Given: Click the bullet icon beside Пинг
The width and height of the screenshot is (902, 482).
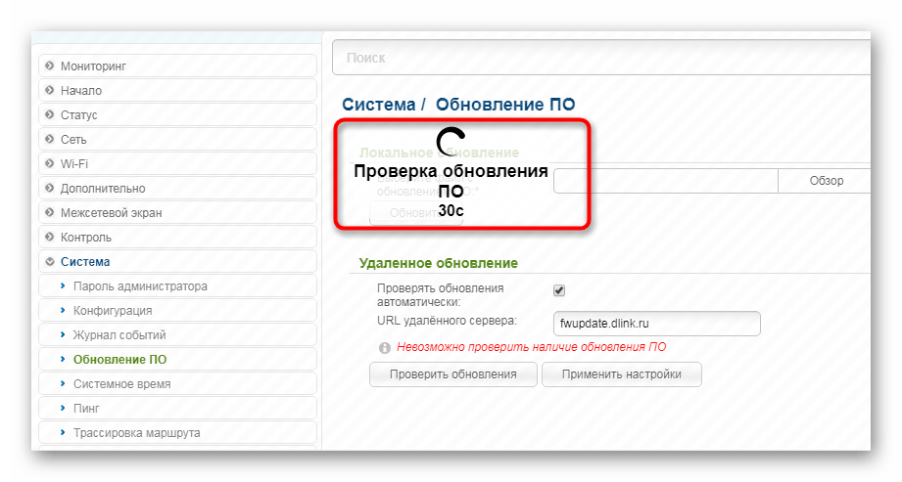Looking at the screenshot, I should tap(63, 408).
